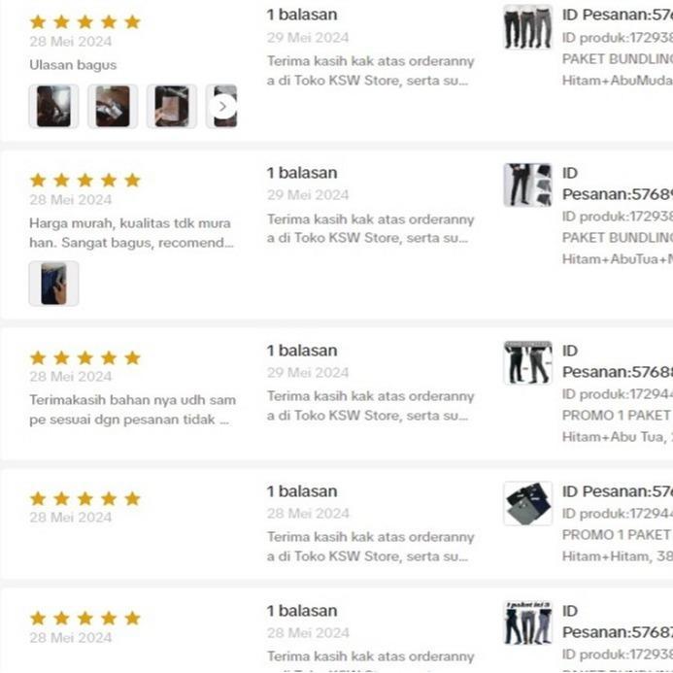Open photo in 'Harga murah' review

[53, 284]
